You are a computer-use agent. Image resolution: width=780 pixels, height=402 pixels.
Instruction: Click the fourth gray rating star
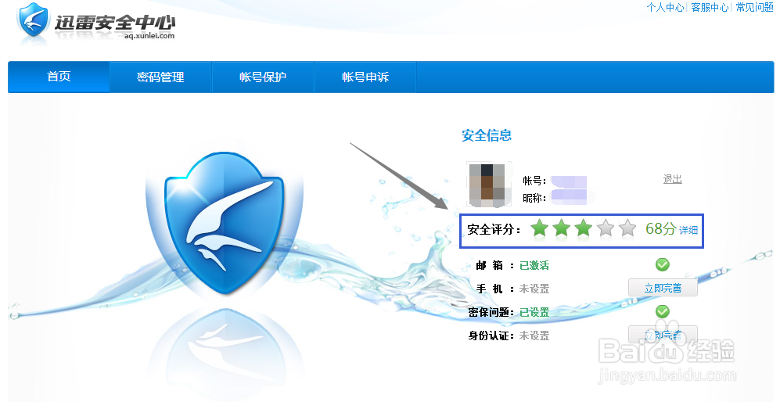pyautogui.click(x=606, y=228)
